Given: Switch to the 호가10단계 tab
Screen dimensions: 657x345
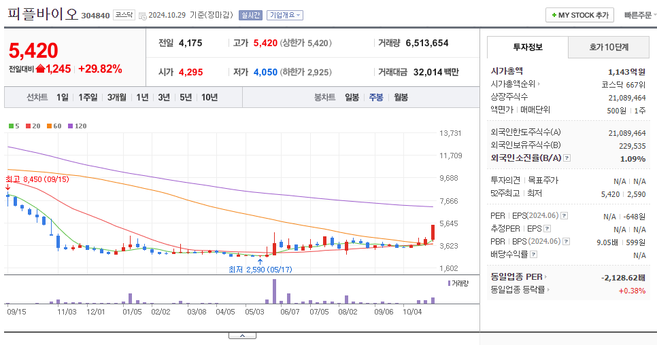Looking at the screenshot, I should pos(609,48).
